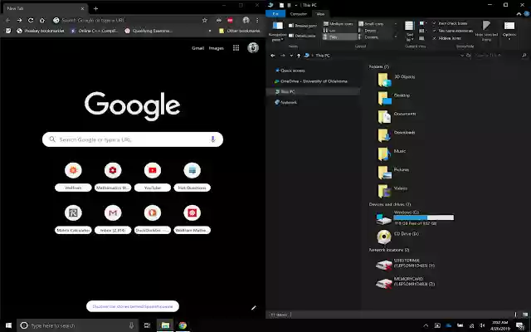The width and height of the screenshot is (531, 332).
Task: Open the Online C++ Compiler bookmark
Action: (94, 31)
